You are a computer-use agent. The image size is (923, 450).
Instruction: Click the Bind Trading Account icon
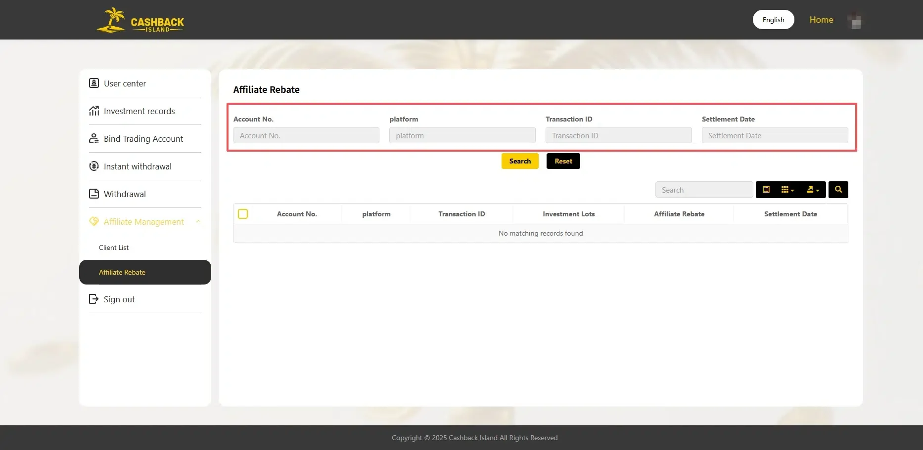[94, 138]
